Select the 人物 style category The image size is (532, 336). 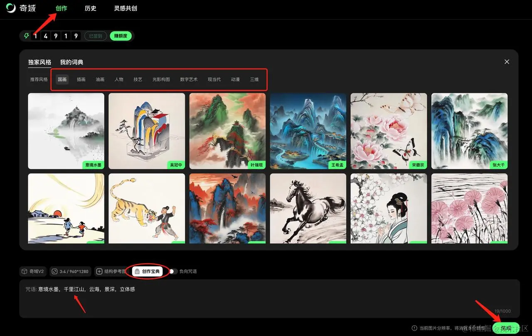pyautogui.click(x=119, y=79)
